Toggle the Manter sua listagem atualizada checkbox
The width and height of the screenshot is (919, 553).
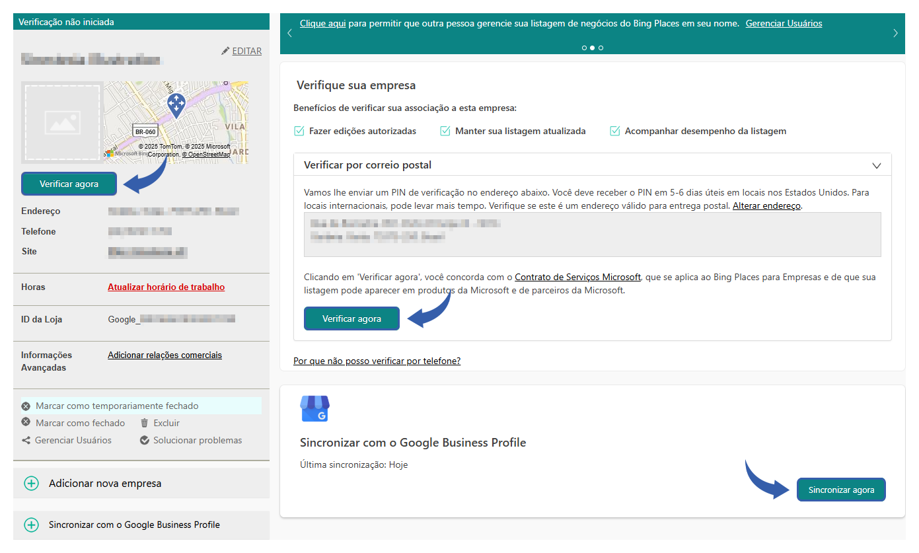tap(445, 131)
